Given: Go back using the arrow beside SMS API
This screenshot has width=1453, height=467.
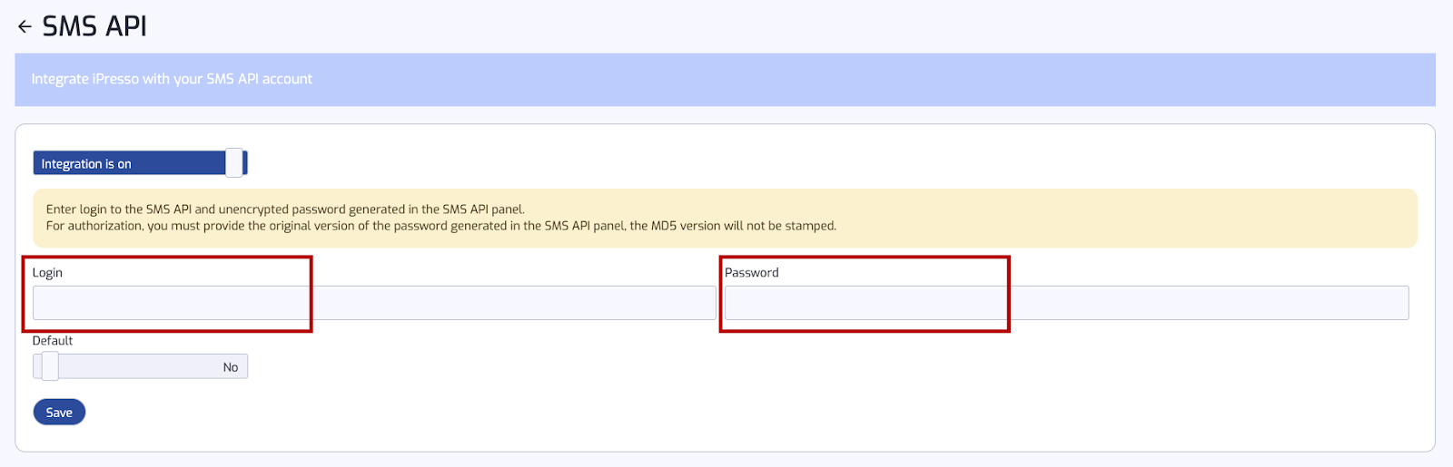Looking at the screenshot, I should click(x=25, y=27).
